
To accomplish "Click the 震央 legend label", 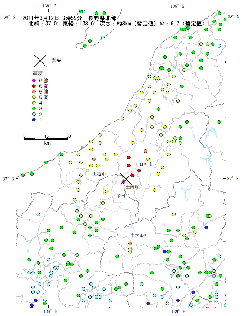I will (56, 61).
